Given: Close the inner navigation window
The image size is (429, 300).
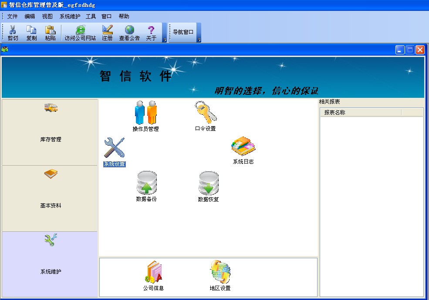Looking at the screenshot, I should pos(420,50).
